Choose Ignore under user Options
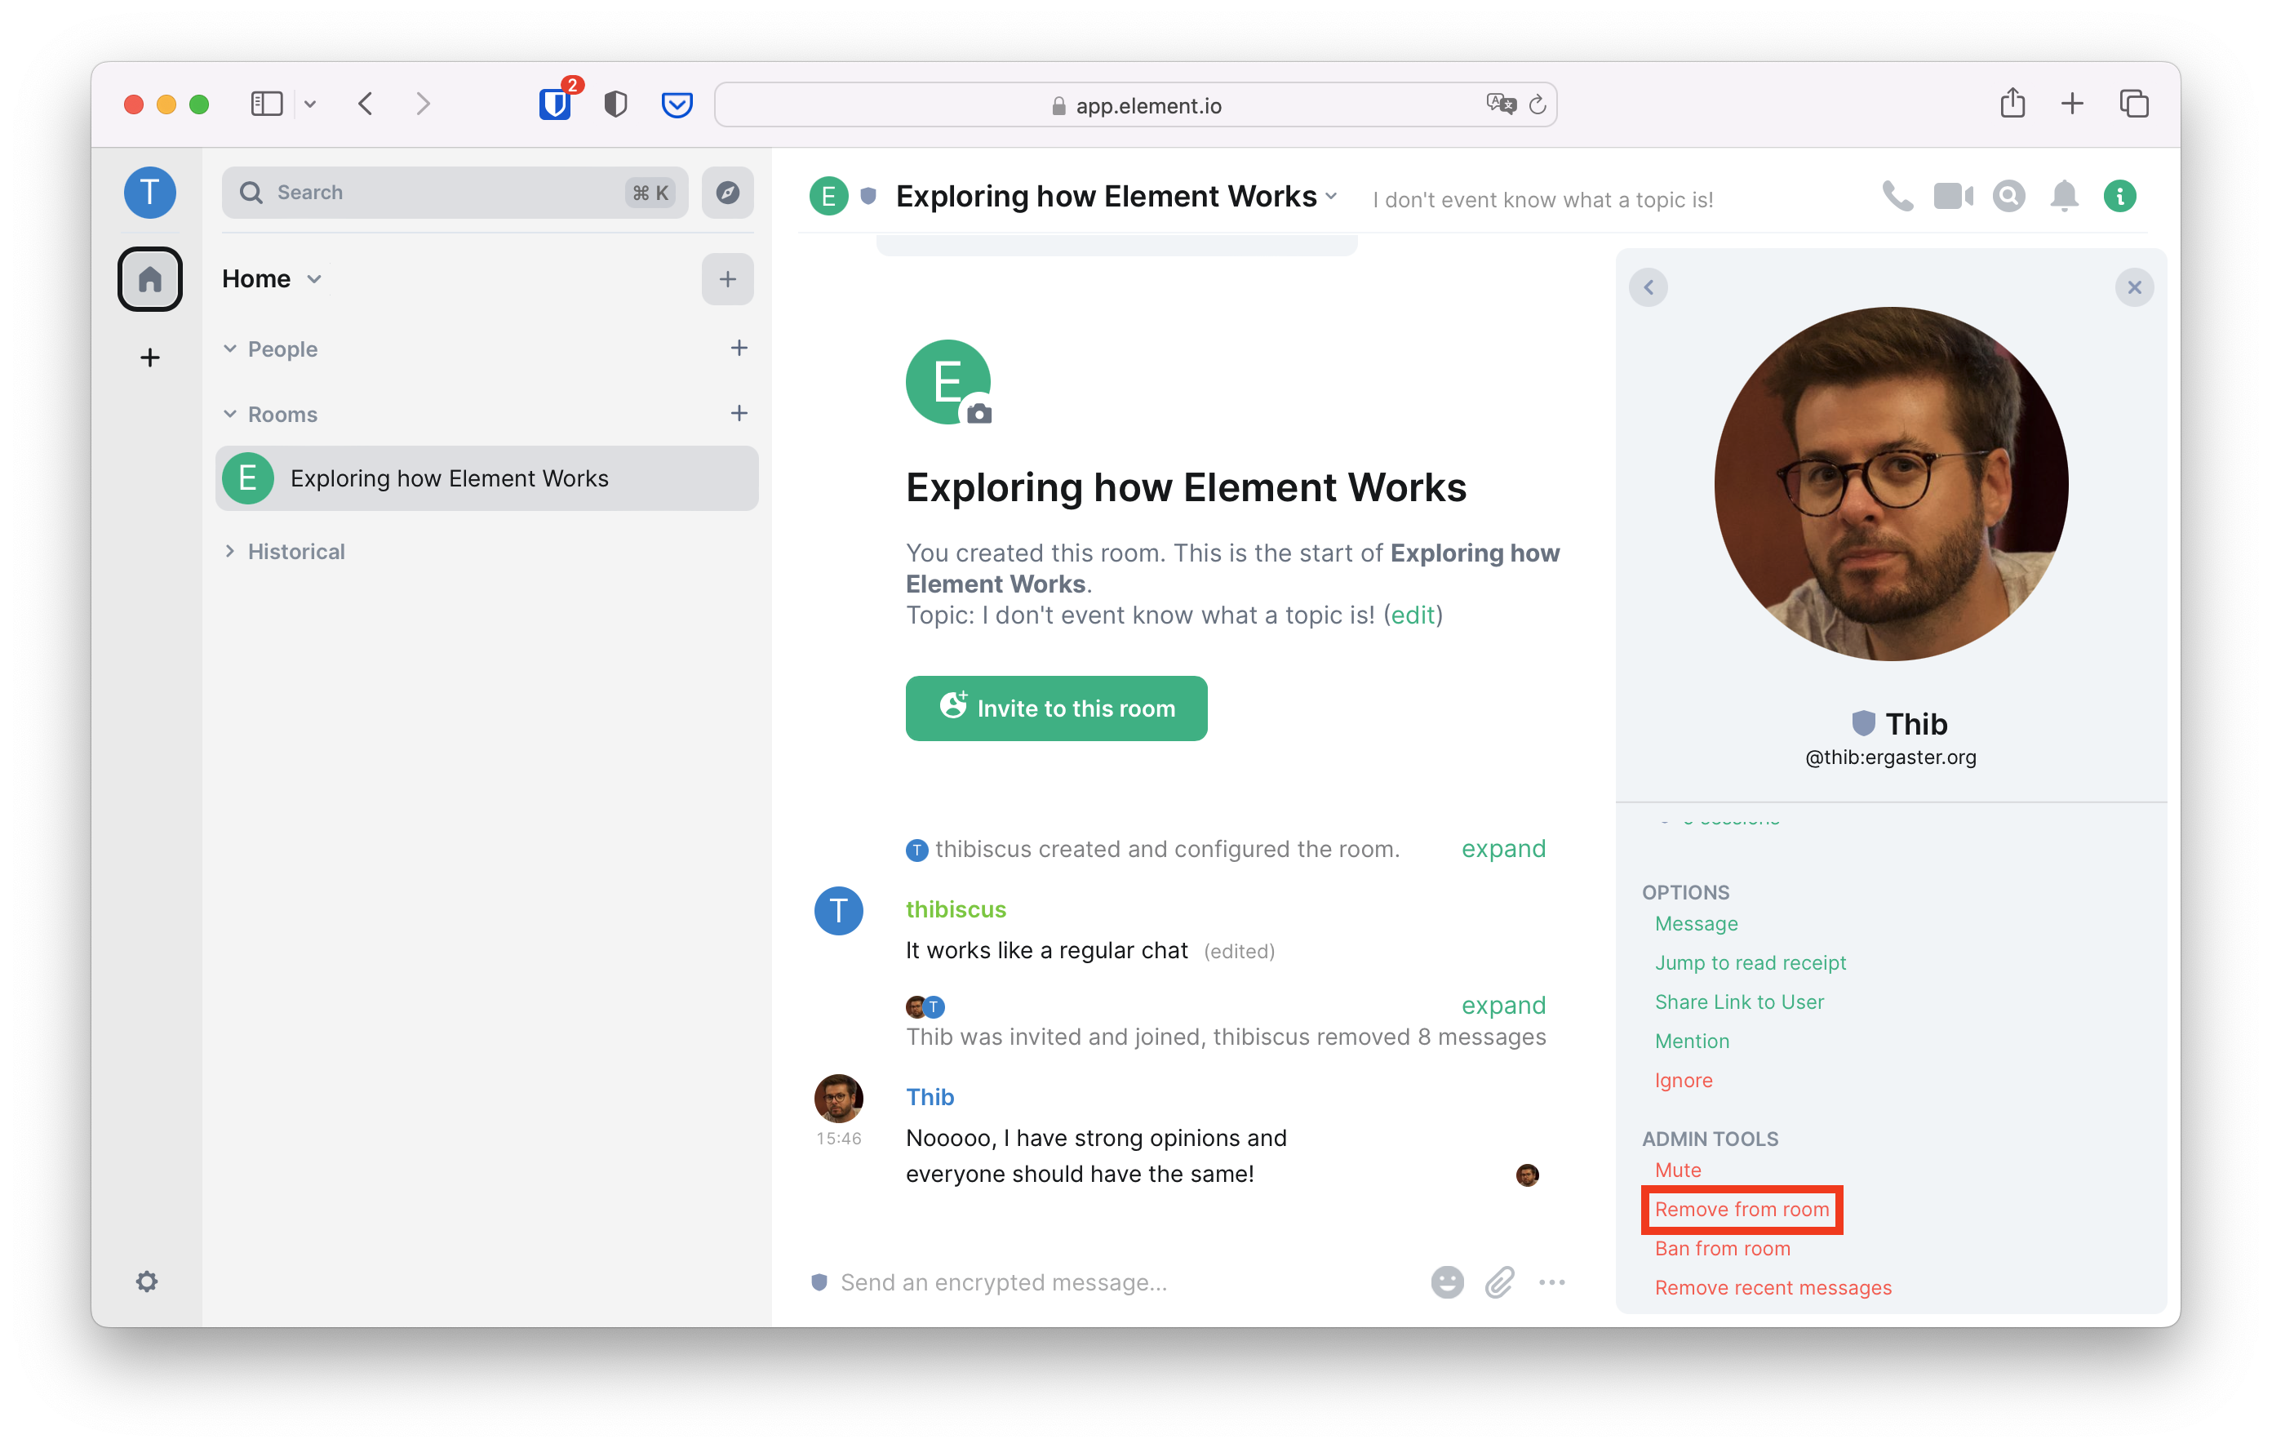This screenshot has width=2272, height=1448. (1684, 1080)
